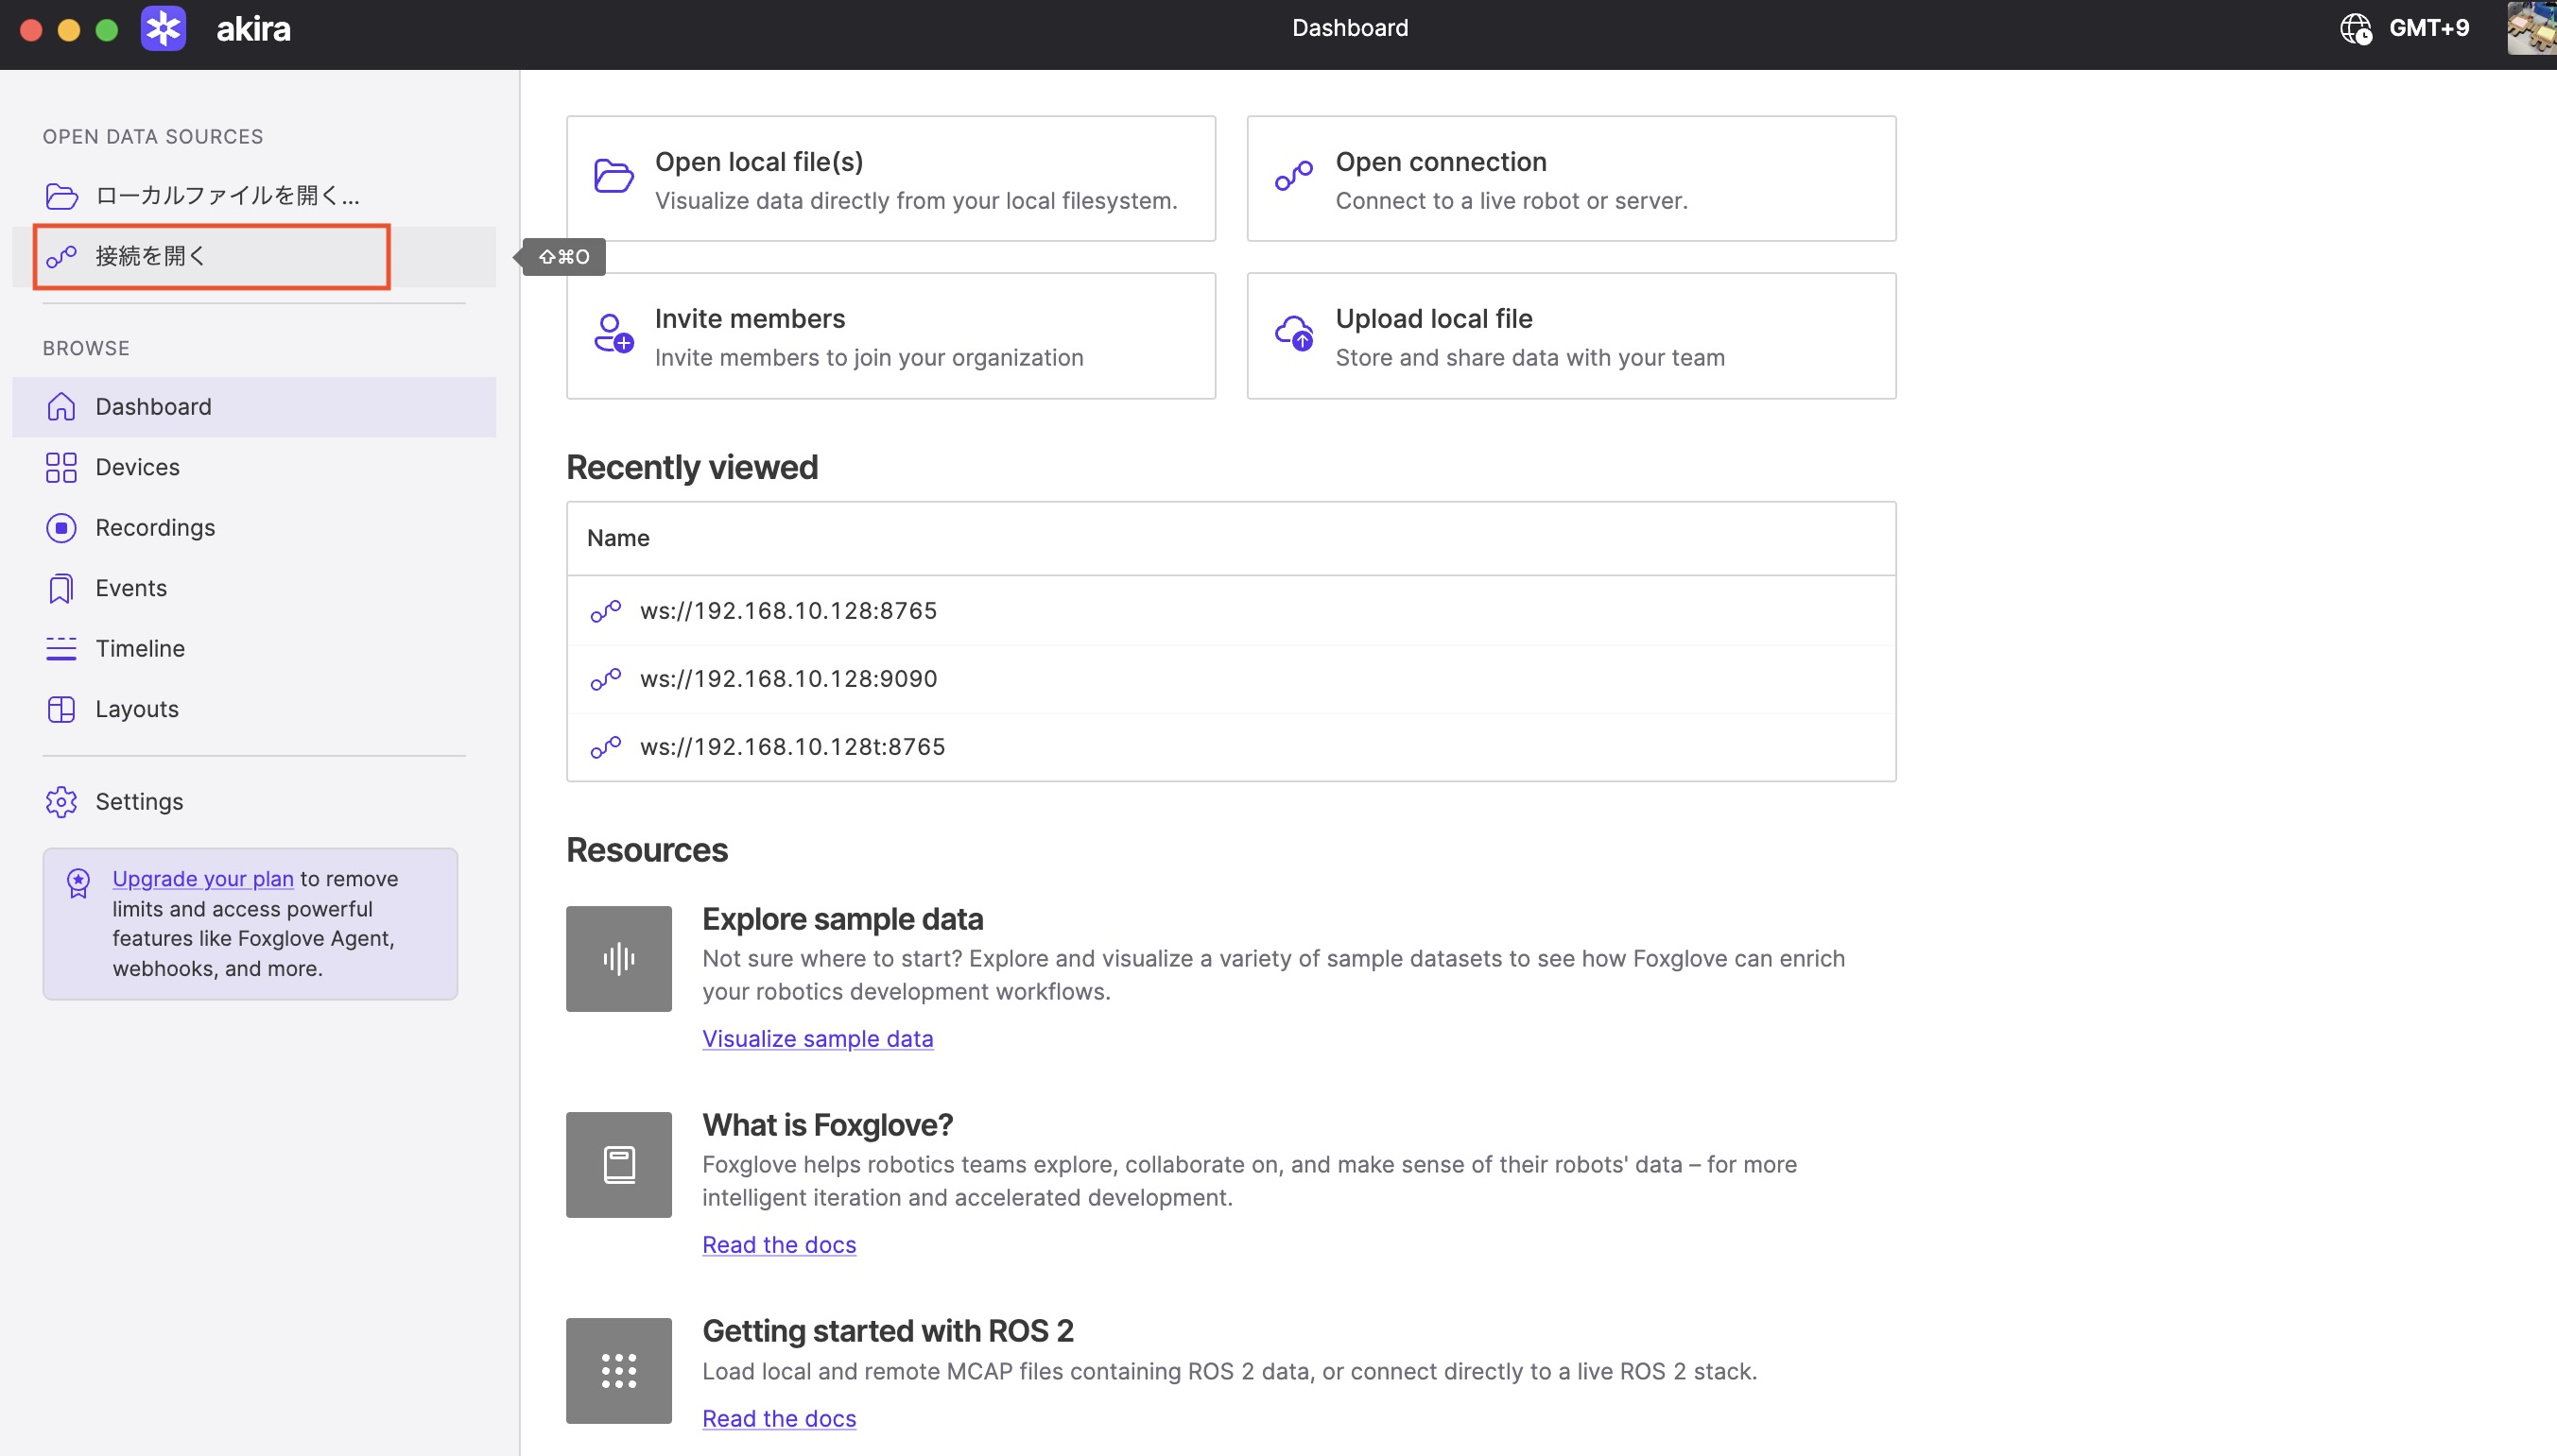Click the Open local file(s) card
This screenshot has width=2557, height=1456.
pos(891,179)
